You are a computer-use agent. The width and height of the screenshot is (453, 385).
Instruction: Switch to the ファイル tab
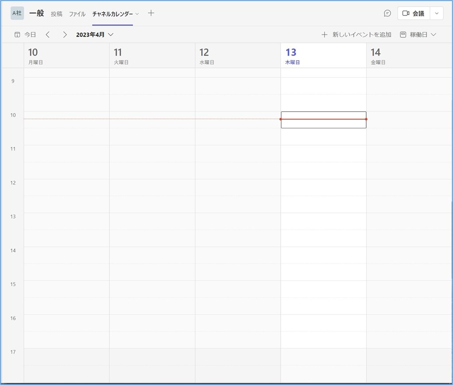[77, 14]
